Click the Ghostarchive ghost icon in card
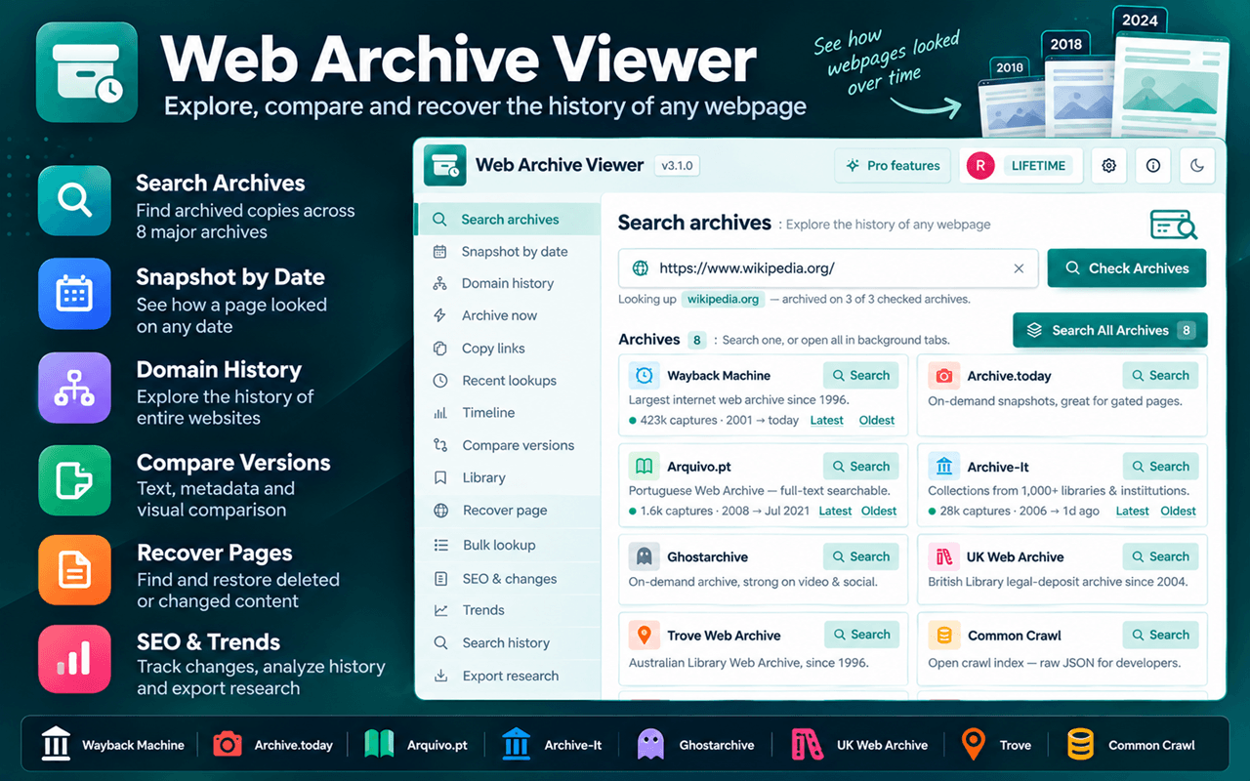This screenshot has width=1250, height=781. tap(644, 556)
